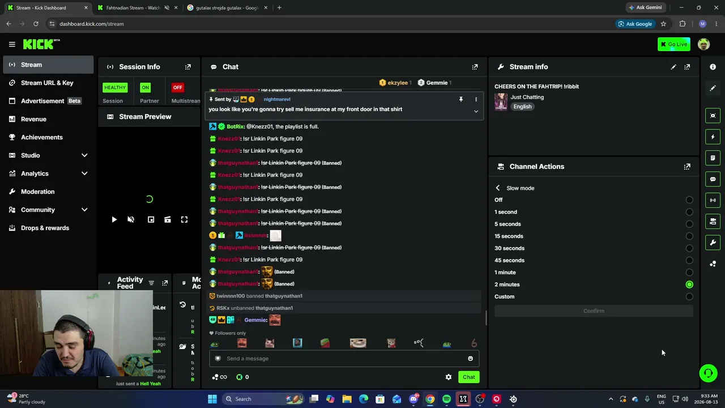Pop out the Channel Actions panel
This screenshot has width=725, height=408.
687,167
